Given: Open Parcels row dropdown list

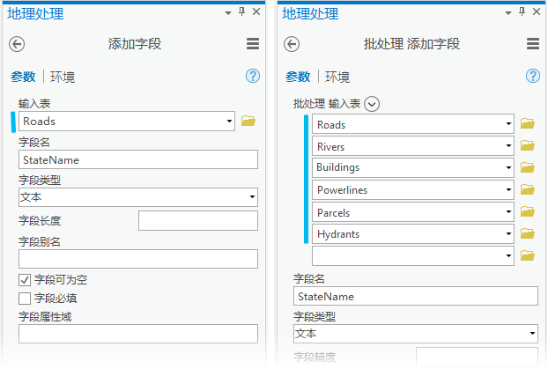Looking at the screenshot, I should (x=509, y=212).
